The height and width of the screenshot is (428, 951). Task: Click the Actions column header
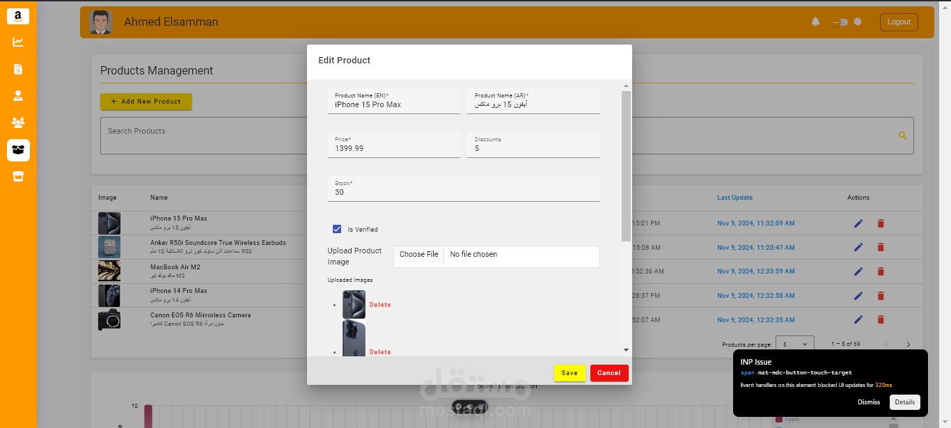[858, 198]
